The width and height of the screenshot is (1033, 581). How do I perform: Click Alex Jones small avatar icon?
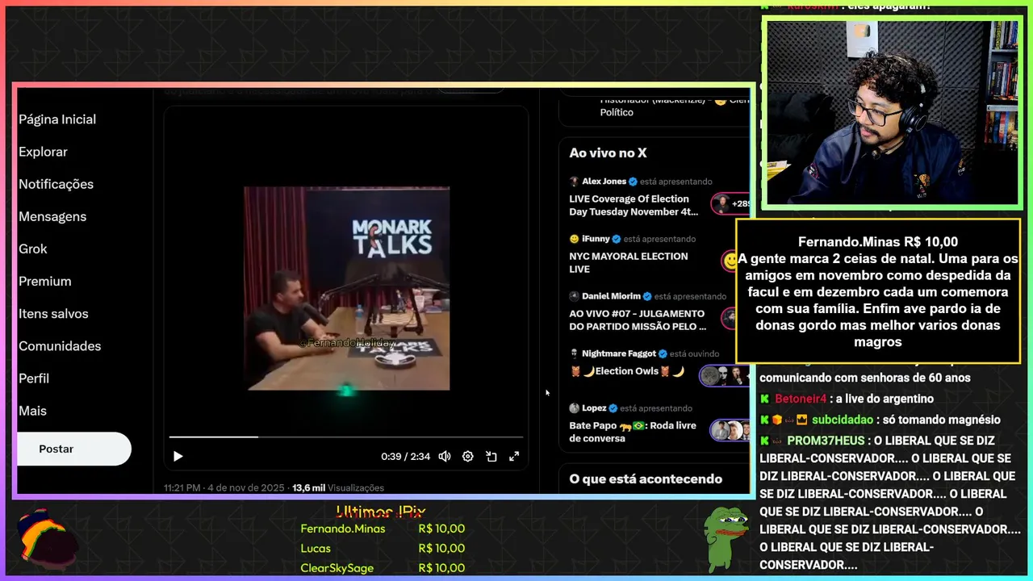tap(575, 182)
